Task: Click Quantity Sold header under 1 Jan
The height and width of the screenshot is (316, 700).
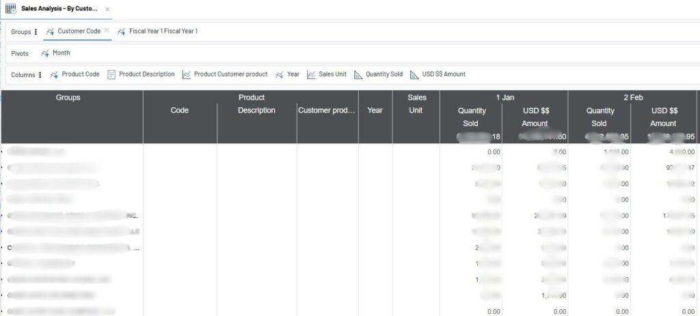Action: 472,117
